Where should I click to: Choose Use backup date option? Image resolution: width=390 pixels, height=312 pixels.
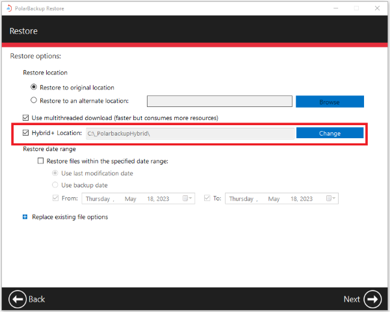[x=55, y=186]
